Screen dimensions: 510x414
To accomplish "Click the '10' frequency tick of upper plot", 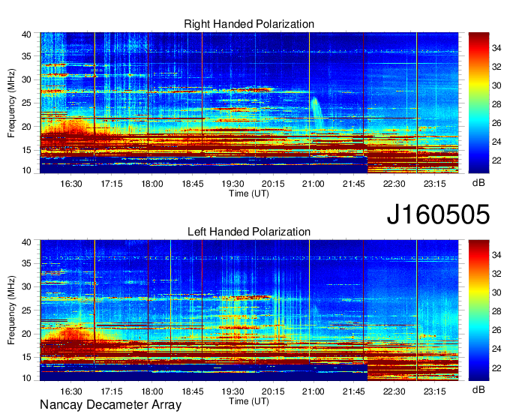I will tap(26, 170).
